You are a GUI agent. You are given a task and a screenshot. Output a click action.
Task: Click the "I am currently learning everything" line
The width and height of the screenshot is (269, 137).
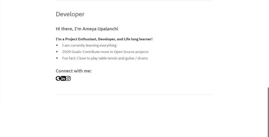pyautogui.click(x=89, y=46)
